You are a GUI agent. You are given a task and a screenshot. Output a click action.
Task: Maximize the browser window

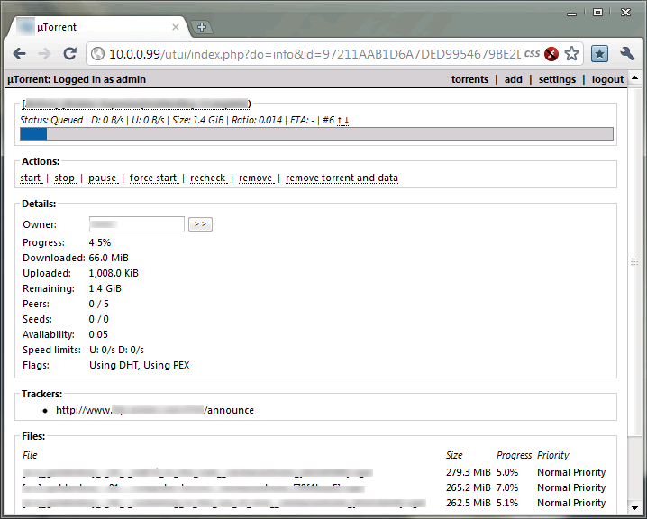pos(597,13)
